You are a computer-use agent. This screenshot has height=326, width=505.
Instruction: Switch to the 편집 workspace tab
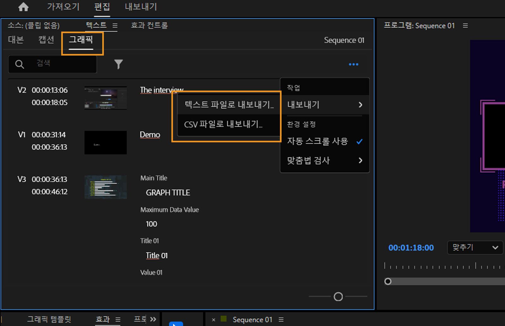tap(102, 7)
